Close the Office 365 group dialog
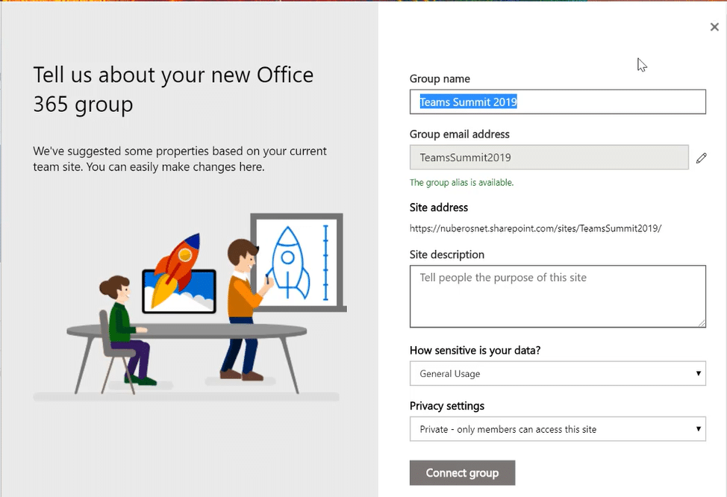Screen dimensions: 727x497 (x=714, y=27)
